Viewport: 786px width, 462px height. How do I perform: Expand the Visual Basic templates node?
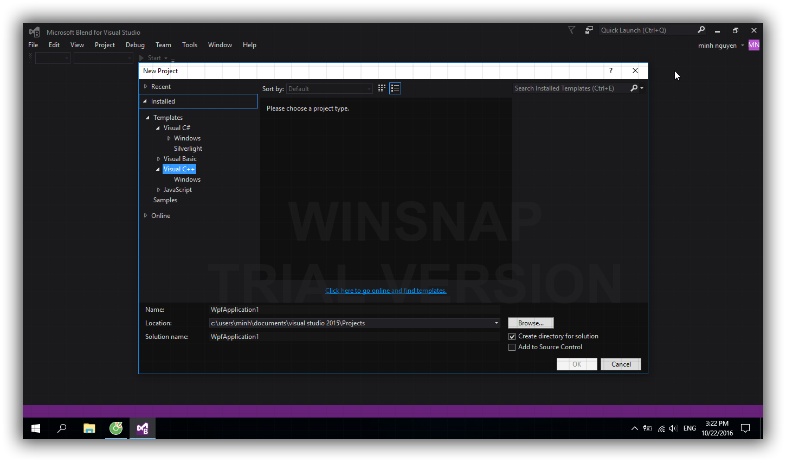point(158,159)
